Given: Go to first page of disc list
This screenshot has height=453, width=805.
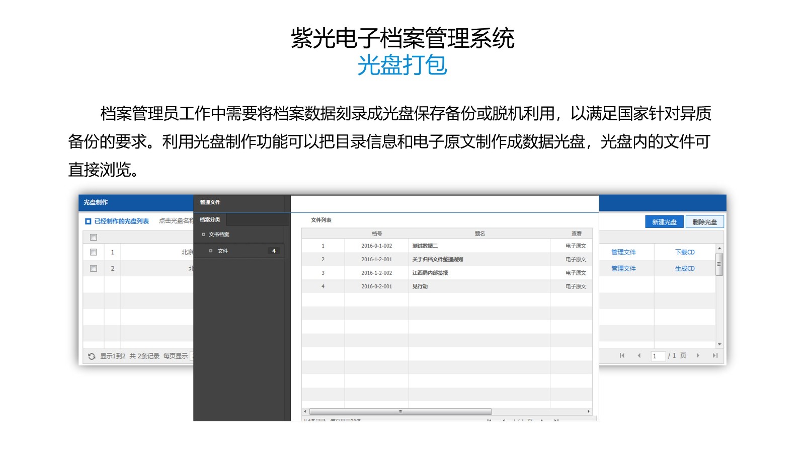Looking at the screenshot, I should (622, 355).
